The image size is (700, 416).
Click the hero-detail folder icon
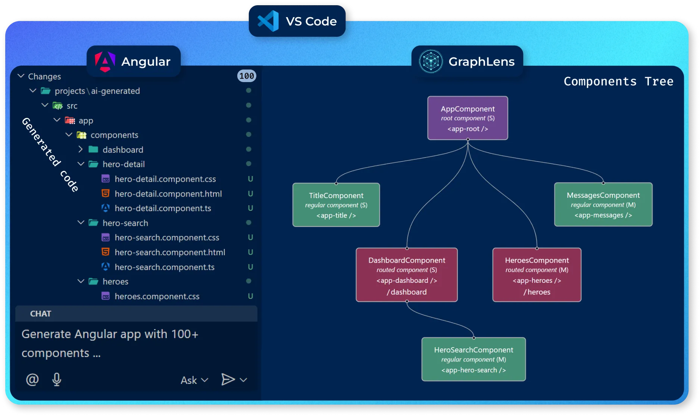click(x=93, y=164)
